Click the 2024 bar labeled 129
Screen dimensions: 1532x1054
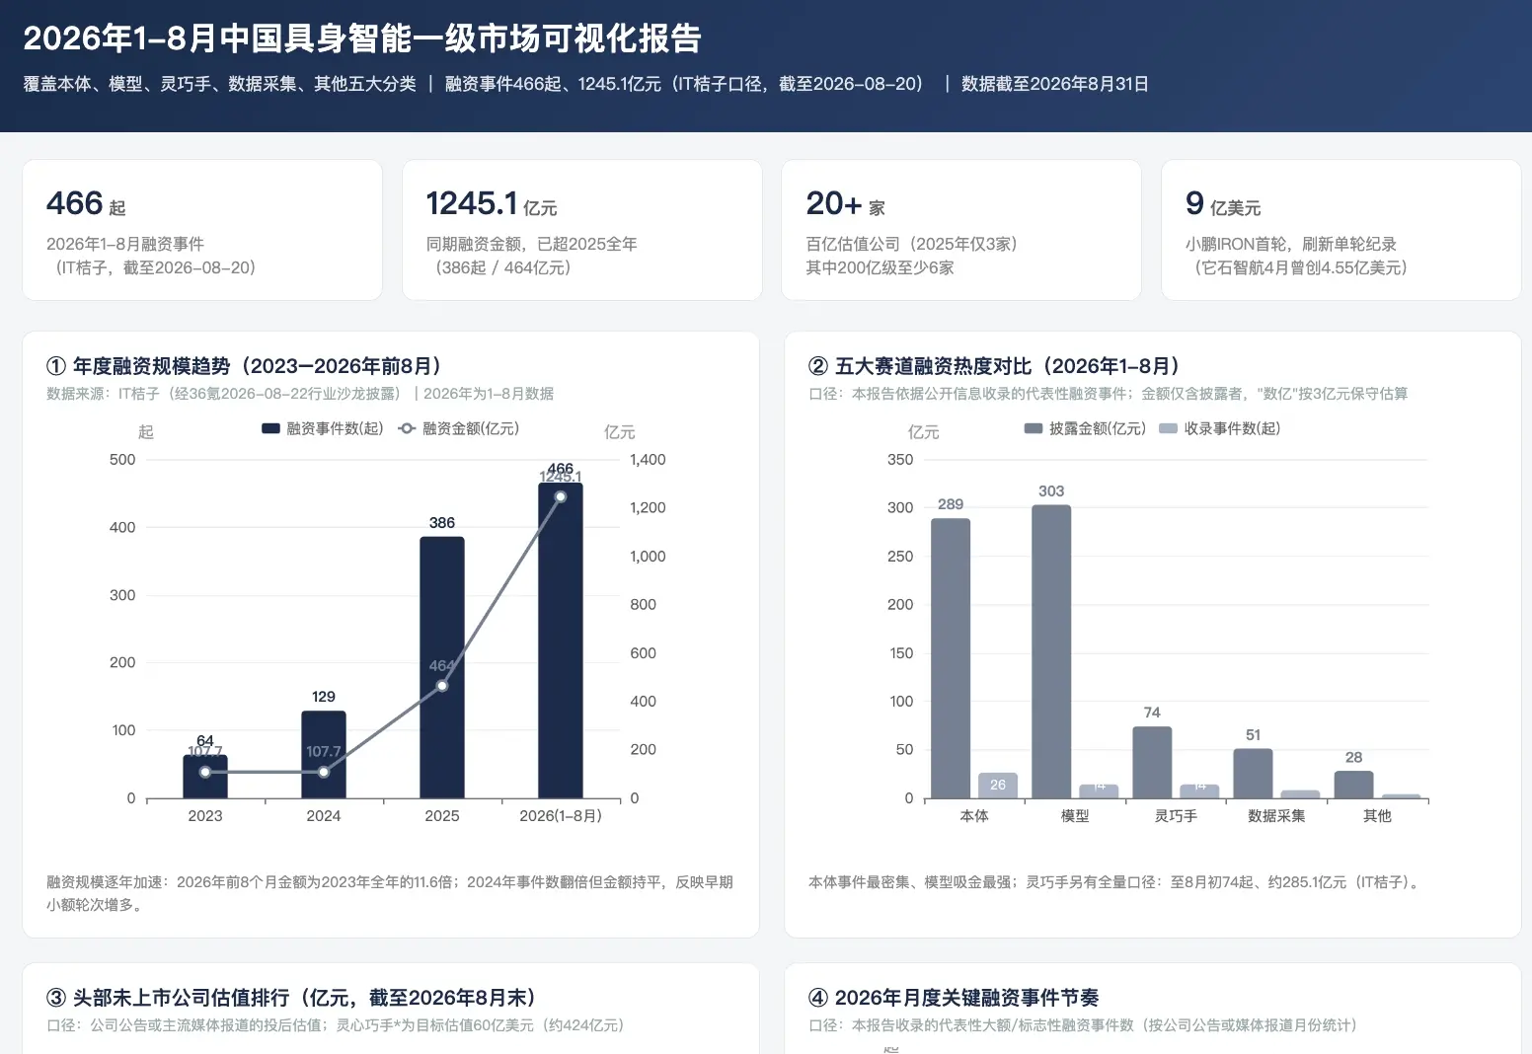pos(324,754)
